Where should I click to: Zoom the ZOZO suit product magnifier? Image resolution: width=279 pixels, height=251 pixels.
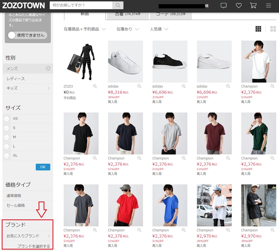coord(95,86)
